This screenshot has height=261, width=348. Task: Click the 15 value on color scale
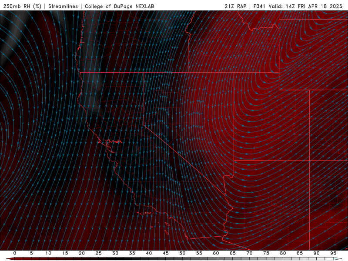65,253
